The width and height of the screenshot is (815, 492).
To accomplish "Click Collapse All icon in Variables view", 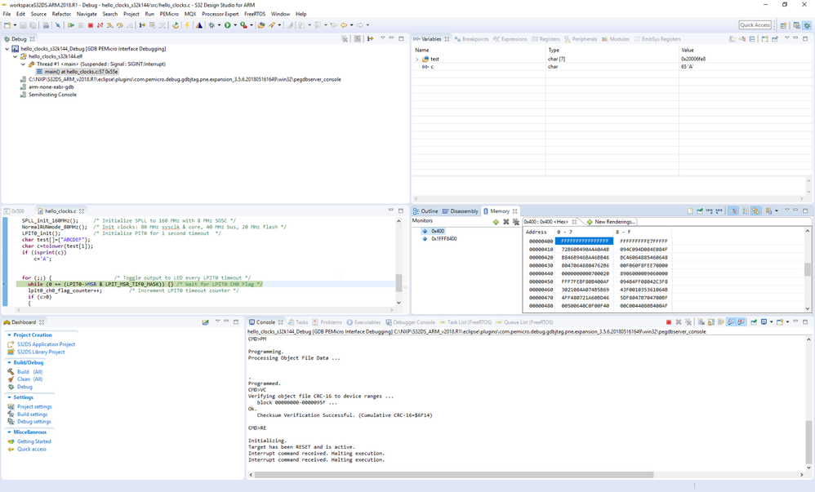I will tap(752, 39).
